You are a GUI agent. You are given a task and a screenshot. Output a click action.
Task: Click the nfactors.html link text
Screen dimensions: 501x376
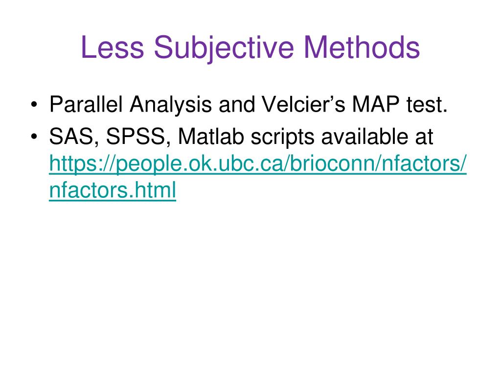(x=113, y=190)
